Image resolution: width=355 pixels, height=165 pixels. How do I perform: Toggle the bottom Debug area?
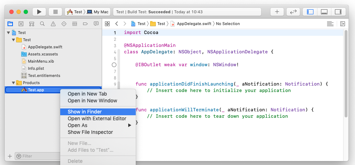click(x=324, y=12)
